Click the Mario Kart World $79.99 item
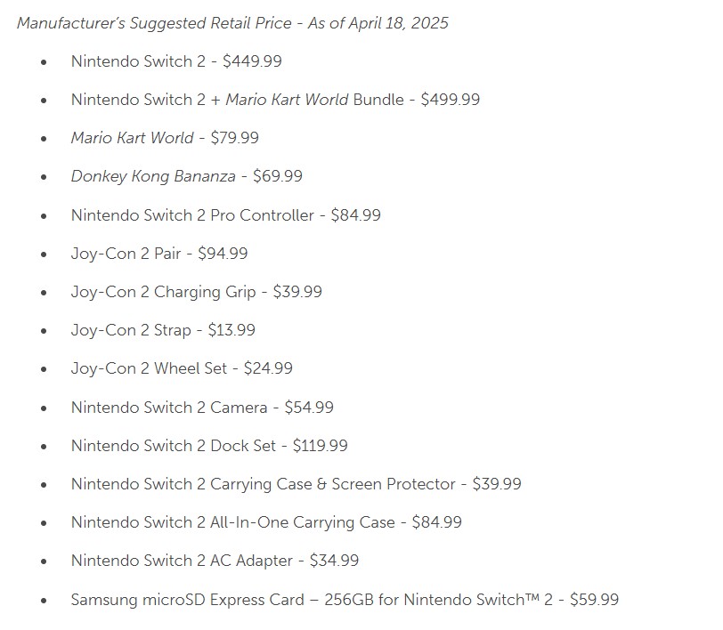The width and height of the screenshot is (723, 630). (165, 138)
